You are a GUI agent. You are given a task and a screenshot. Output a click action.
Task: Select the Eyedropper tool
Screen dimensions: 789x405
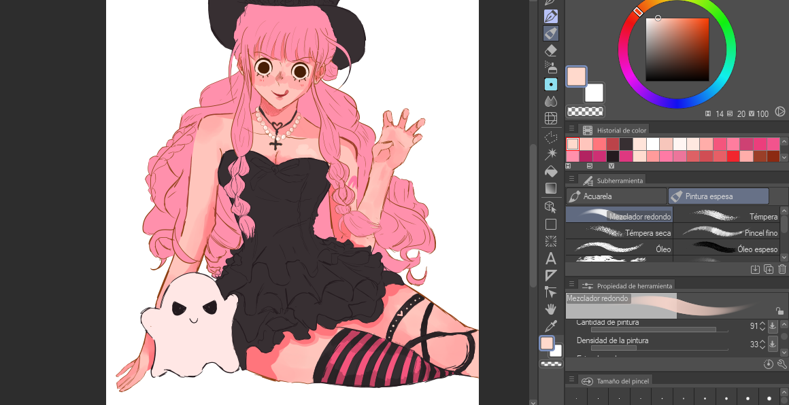click(551, 326)
